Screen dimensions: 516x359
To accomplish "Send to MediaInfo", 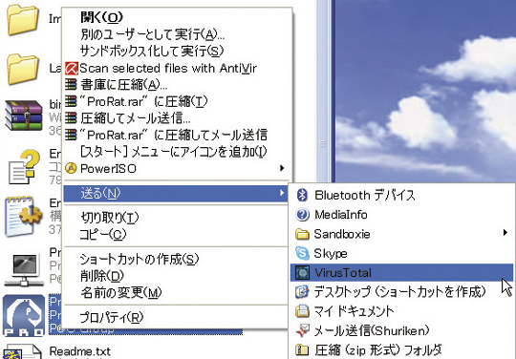I will coord(401,215).
